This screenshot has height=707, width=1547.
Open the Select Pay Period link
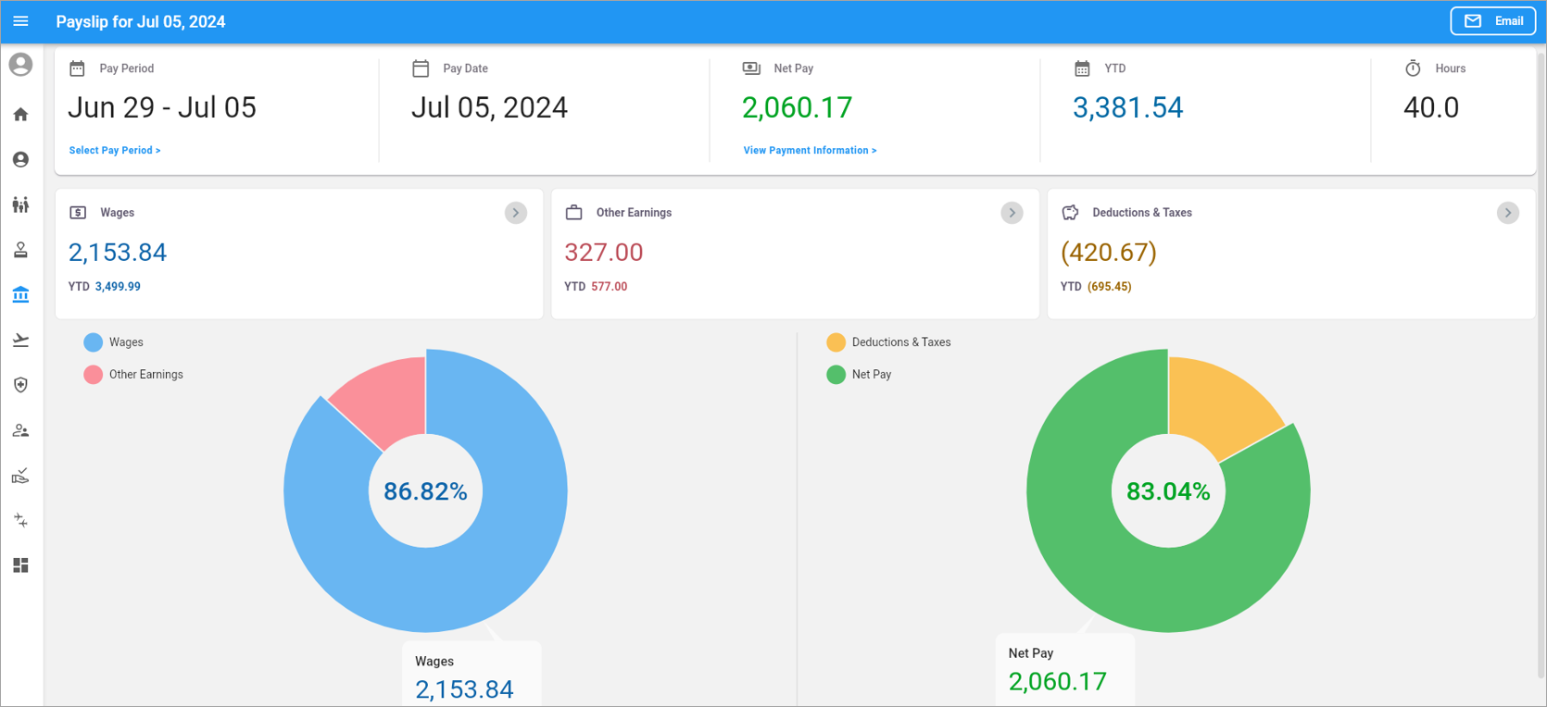coord(115,150)
